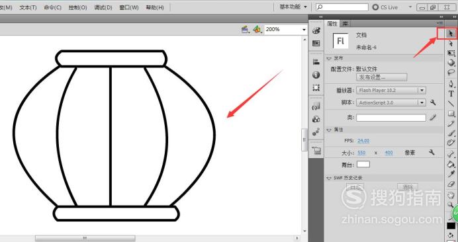Select the Rectangle tool
The width and height of the screenshot is (458, 242).
[451, 114]
